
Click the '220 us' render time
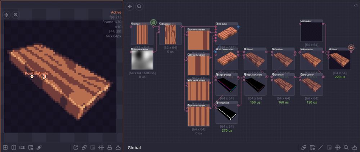[x=340, y=77]
